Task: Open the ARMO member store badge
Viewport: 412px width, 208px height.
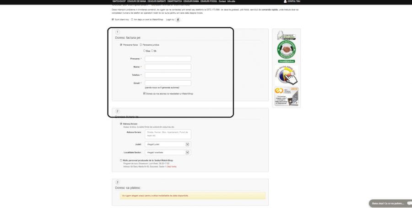Action: point(286,74)
